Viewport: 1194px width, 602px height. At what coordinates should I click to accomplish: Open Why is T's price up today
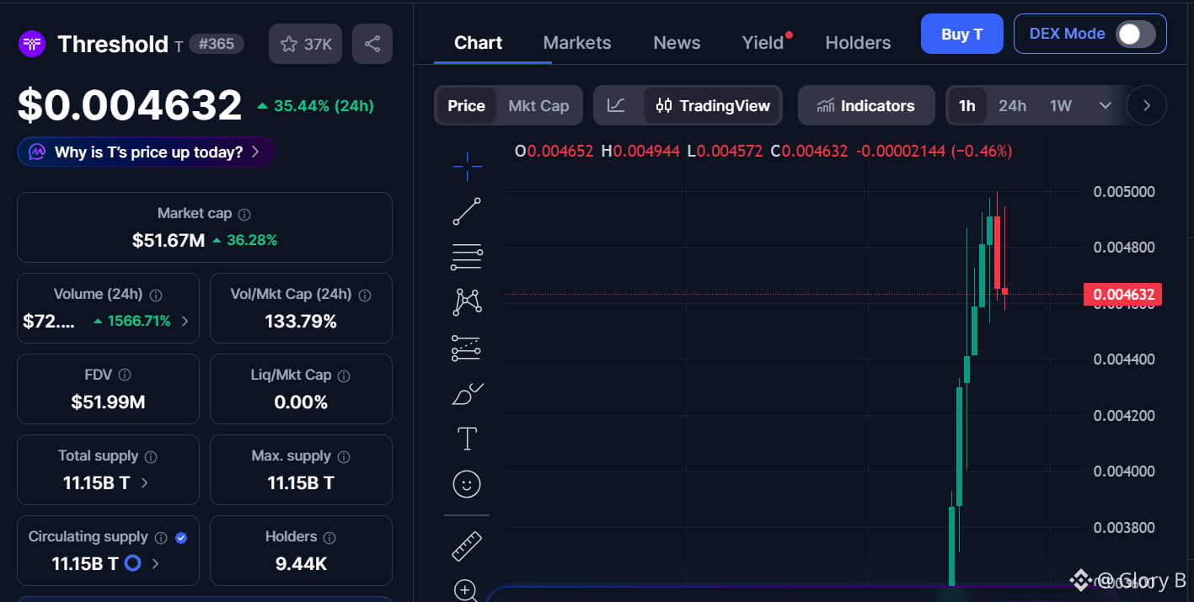tap(146, 152)
